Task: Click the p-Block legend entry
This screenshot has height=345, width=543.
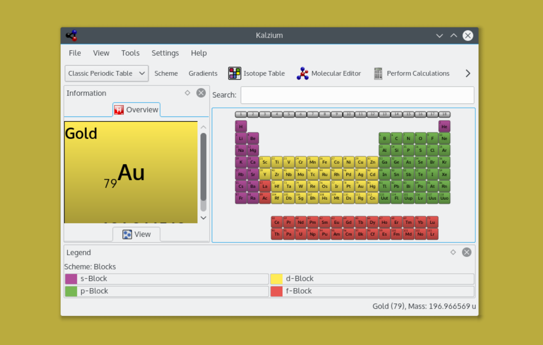Action: click(x=167, y=291)
